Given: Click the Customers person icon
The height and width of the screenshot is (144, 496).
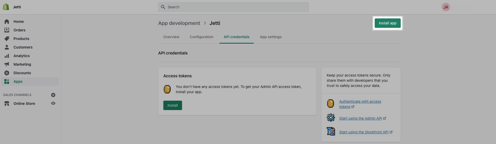Looking at the screenshot, I should point(7,47).
